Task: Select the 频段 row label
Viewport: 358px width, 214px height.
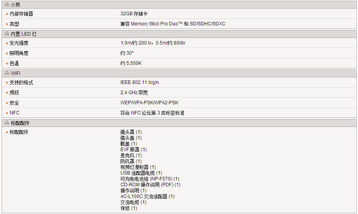Action: pos(14,93)
